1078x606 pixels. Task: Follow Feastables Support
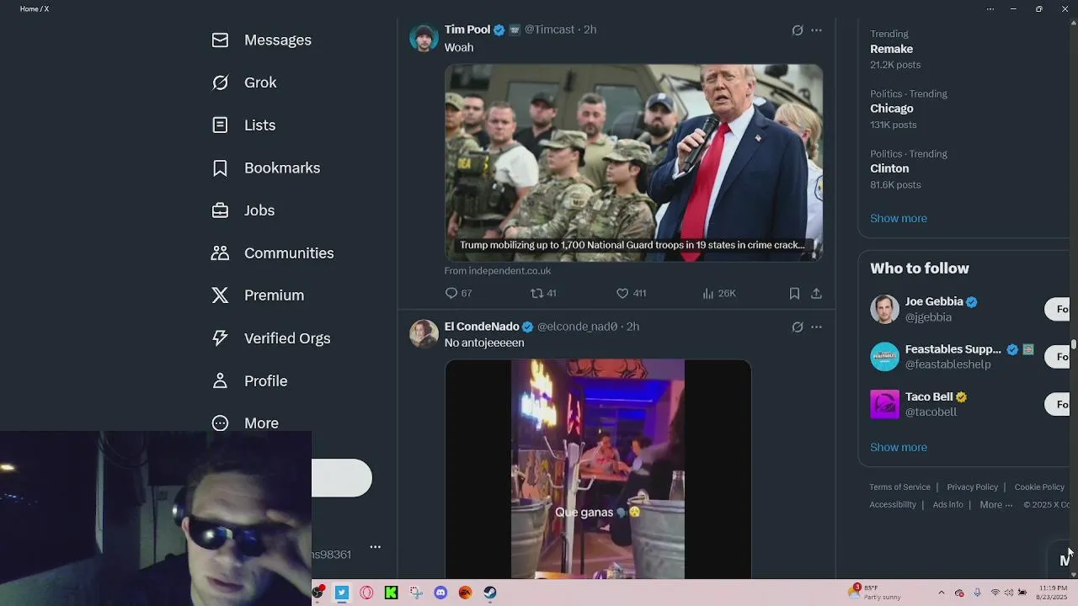click(1058, 357)
